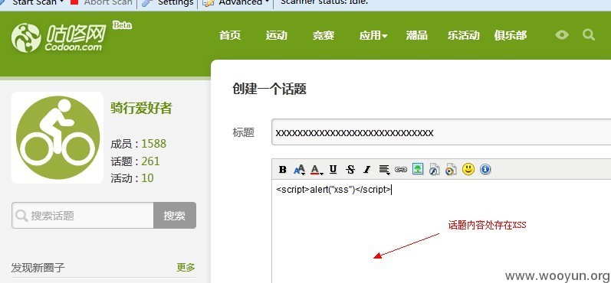Expand the 应用 dropdown menu
Screen dimensions: 611x283
click(373, 35)
